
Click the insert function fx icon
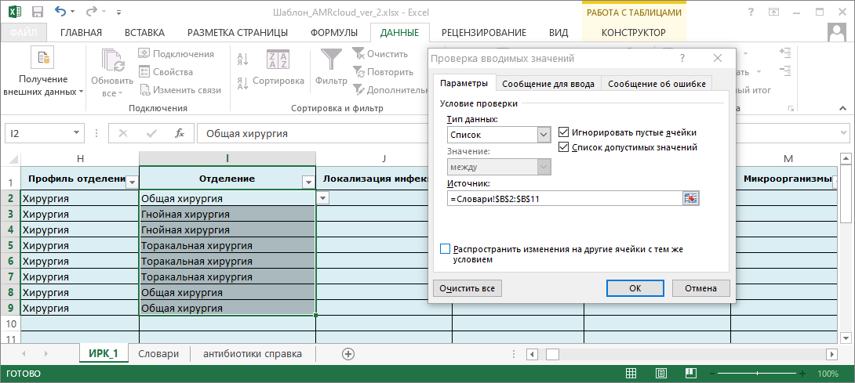(180, 133)
